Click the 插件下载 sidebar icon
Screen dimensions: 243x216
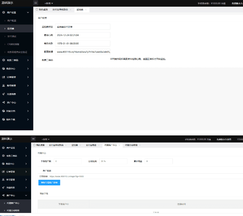[x=4, y=119]
